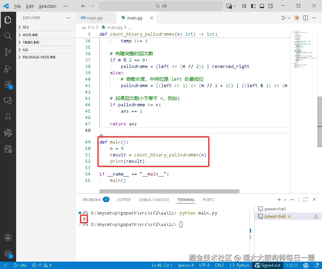Image resolution: width=322 pixels, height=269 pixels.
Task: Click the editor horizontal scrollbar
Action: [169, 191]
